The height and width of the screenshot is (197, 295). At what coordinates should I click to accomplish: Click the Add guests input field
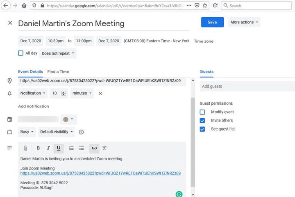tap(247, 86)
